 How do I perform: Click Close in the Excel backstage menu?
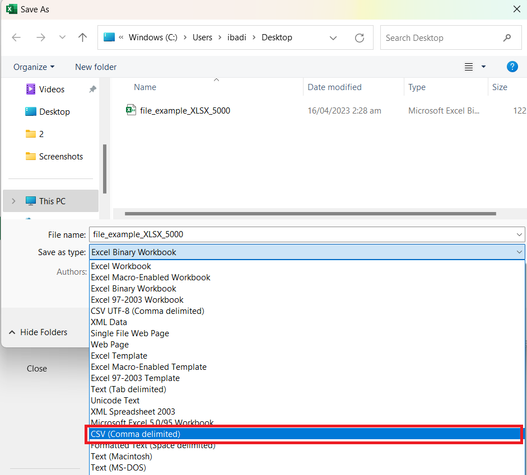[x=37, y=369]
